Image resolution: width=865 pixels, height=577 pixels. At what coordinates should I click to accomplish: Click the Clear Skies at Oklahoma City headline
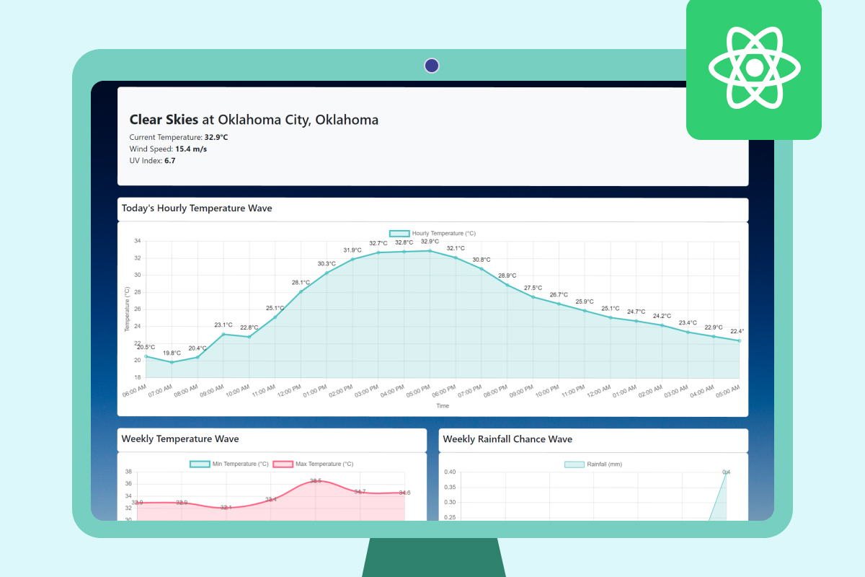coord(254,120)
